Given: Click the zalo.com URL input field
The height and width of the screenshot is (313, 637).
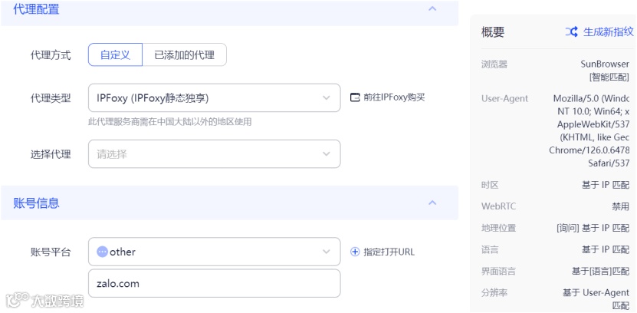Looking at the screenshot, I should click(214, 283).
